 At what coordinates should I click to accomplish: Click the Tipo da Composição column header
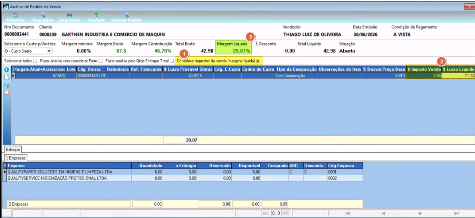(296, 69)
